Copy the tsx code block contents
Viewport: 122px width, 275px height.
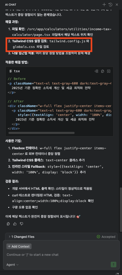pyautogui.click(x=103, y=71)
